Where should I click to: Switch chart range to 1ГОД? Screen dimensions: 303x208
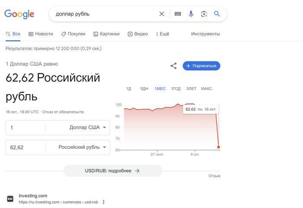tap(176, 88)
